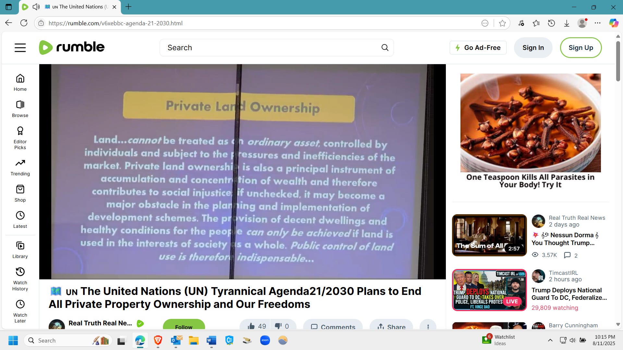Open Trump Deploys National Guard thumbnail
623x350 pixels.
point(489,290)
